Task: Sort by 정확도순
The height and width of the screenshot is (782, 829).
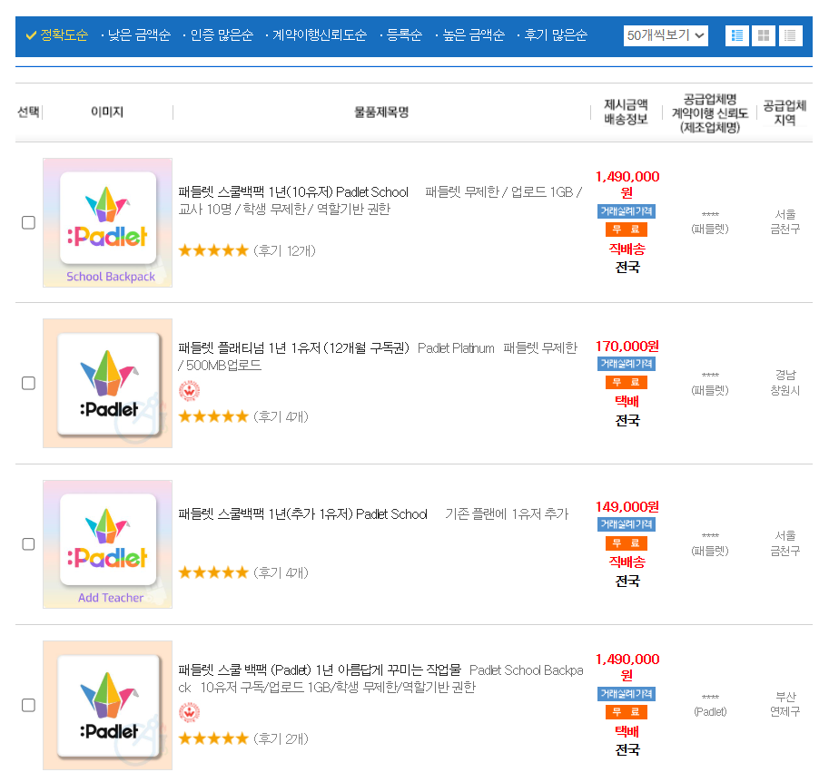Action: coord(57,35)
